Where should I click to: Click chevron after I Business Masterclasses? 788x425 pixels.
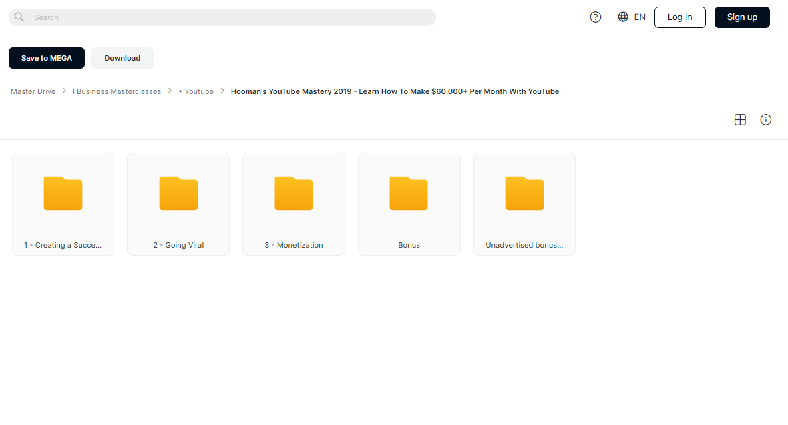(170, 91)
